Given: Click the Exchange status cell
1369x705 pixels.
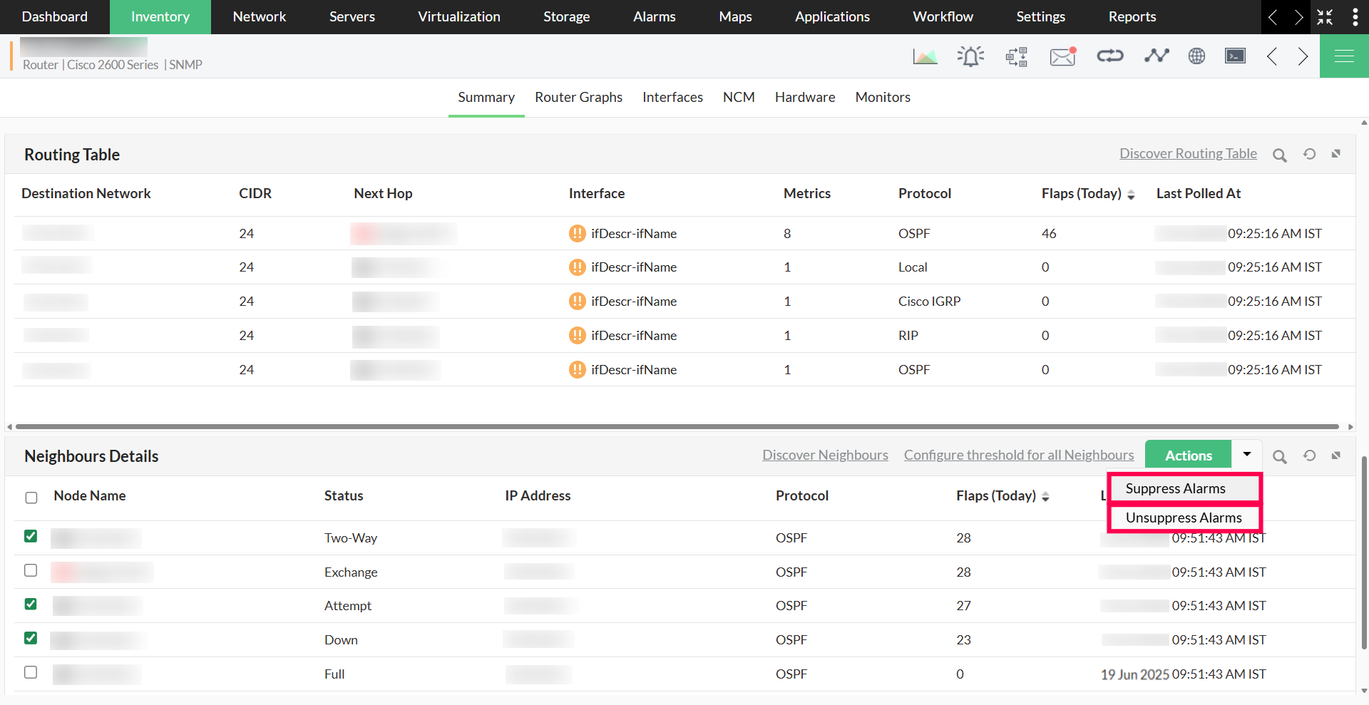Looking at the screenshot, I should point(351,572).
